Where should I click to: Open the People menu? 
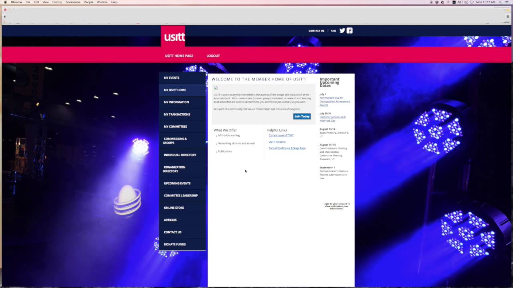pos(89,2)
